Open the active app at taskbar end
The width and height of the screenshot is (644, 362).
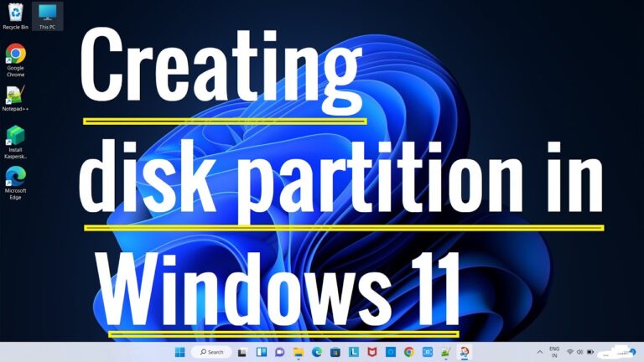465,352
